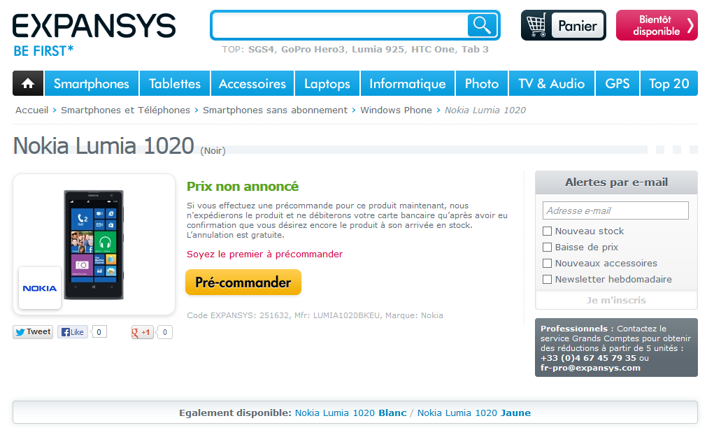Image resolution: width=707 pixels, height=430 pixels.
Task: Click the SGS4 top search link
Action: [261, 50]
